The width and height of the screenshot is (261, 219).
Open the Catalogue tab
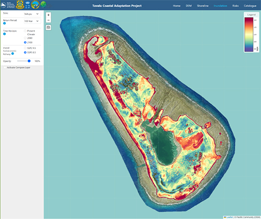(250, 6)
